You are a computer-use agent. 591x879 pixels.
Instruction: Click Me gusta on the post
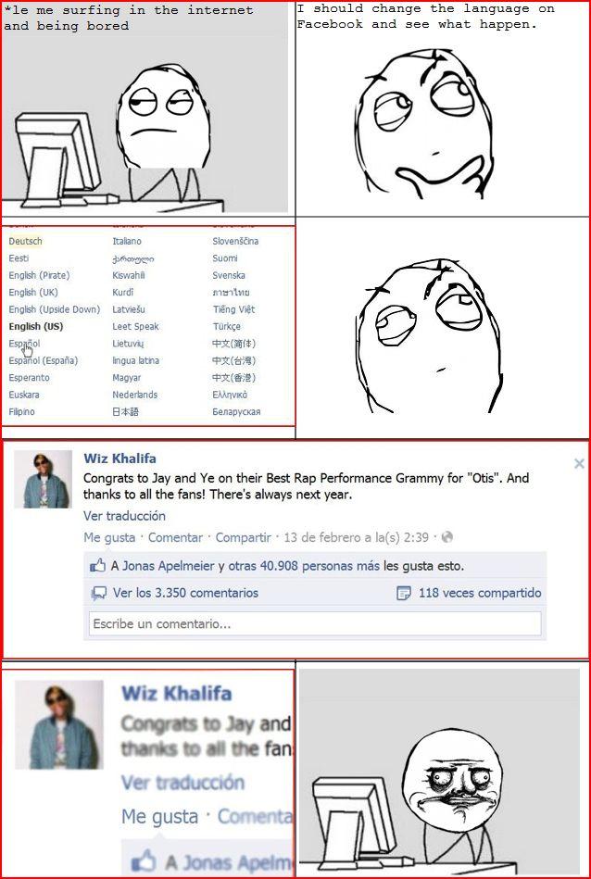109,537
